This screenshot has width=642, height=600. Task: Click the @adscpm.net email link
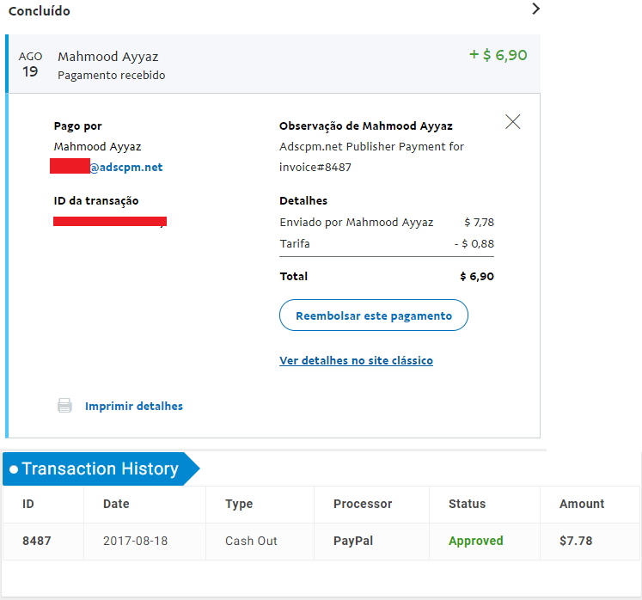[125, 167]
